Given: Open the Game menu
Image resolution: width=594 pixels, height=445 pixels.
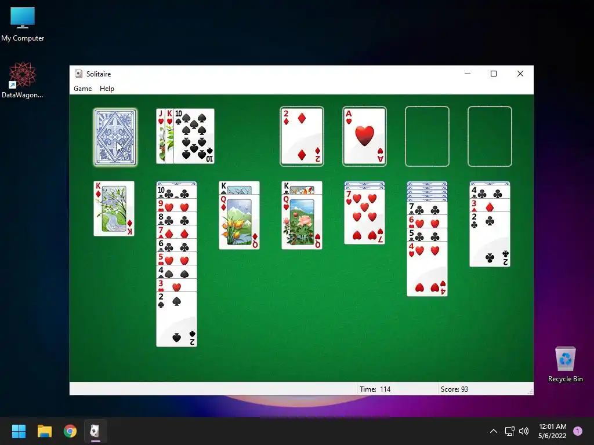Looking at the screenshot, I should (82, 89).
